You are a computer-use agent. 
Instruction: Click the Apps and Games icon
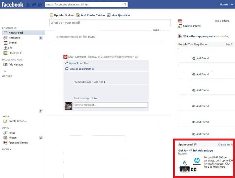coord(5,142)
